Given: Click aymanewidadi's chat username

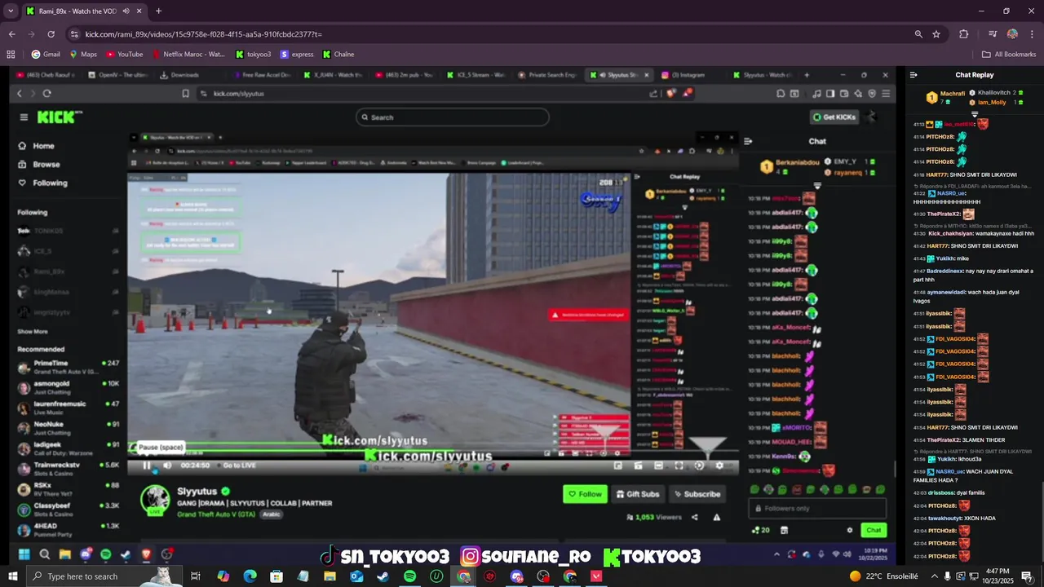Looking at the screenshot, I should pyautogui.click(x=947, y=292).
